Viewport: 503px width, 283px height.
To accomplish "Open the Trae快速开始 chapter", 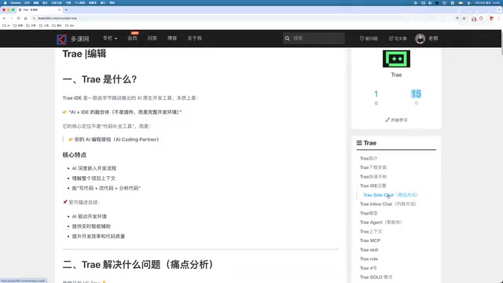I will click(x=373, y=177).
